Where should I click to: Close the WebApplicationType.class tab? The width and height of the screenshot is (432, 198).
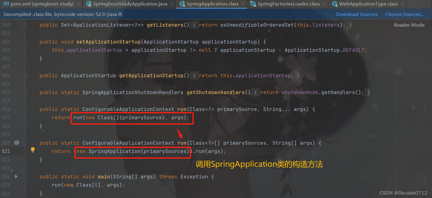(x=402, y=4)
